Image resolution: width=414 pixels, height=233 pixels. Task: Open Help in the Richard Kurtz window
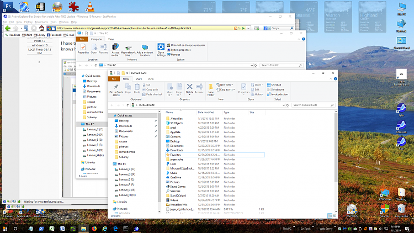[x=335, y=79]
